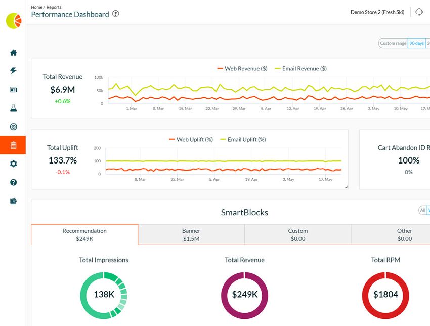
Task: Click the Uplift chart resize corner handle
Action: point(347,187)
